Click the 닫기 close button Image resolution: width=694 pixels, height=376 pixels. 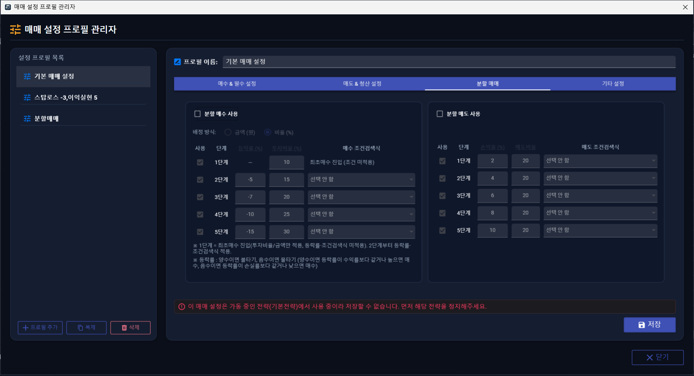point(657,357)
